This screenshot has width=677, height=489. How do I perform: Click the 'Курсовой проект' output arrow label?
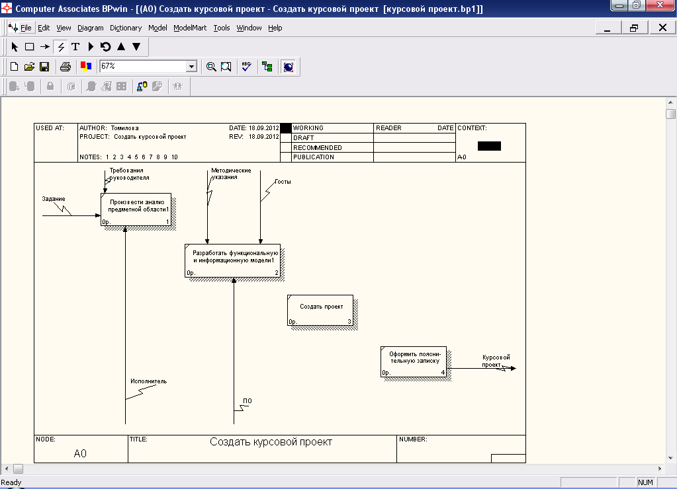click(496, 361)
